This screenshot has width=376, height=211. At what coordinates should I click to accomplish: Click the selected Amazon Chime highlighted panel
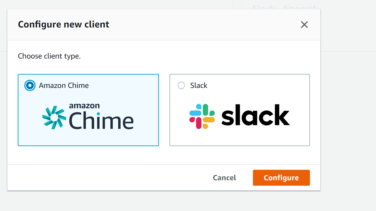tap(88, 110)
